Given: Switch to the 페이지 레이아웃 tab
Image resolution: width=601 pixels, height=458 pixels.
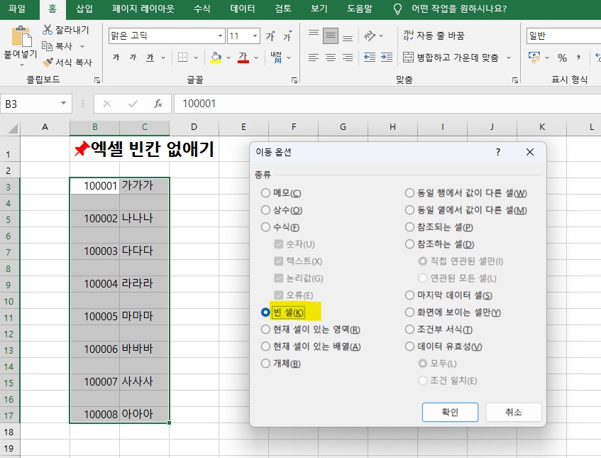Looking at the screenshot, I should (143, 9).
